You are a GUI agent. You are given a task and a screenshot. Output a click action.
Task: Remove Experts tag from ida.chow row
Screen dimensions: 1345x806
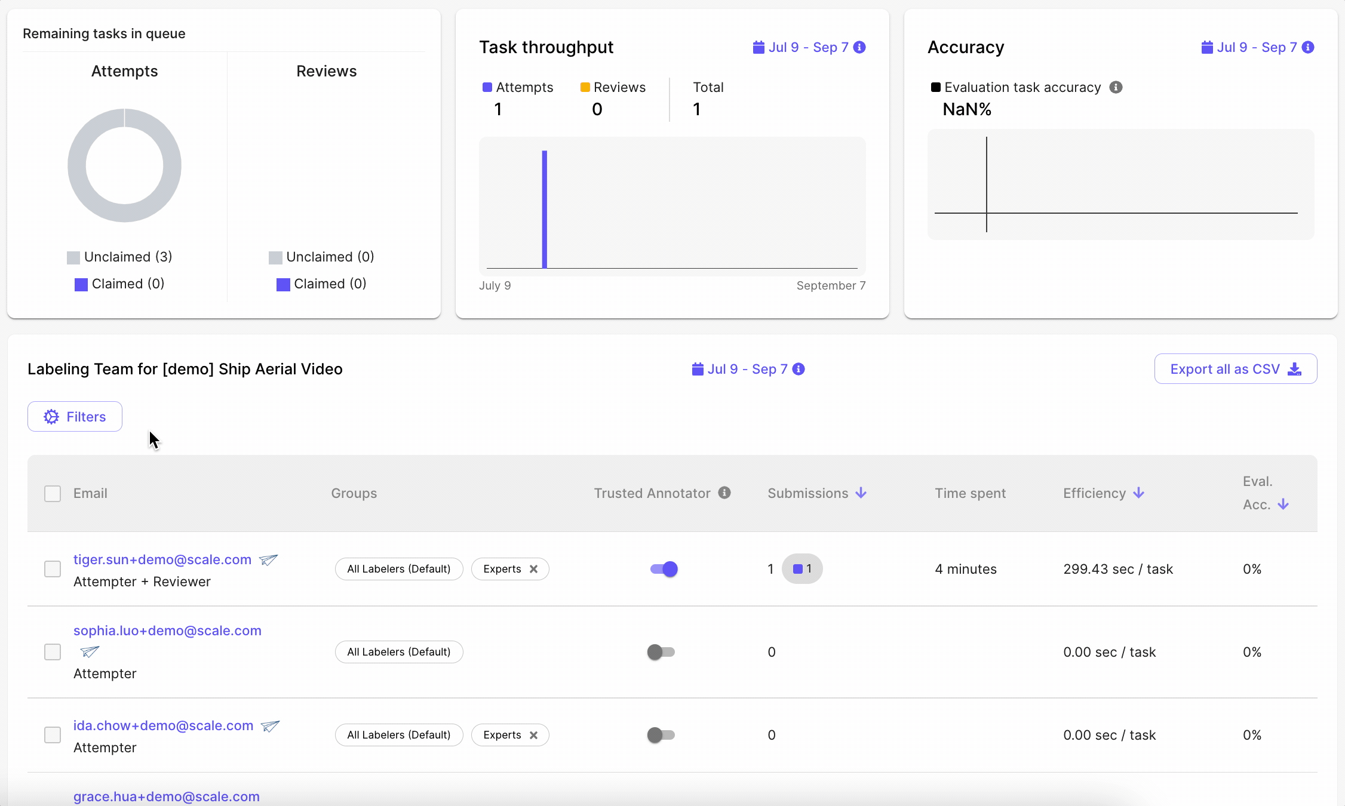click(534, 735)
